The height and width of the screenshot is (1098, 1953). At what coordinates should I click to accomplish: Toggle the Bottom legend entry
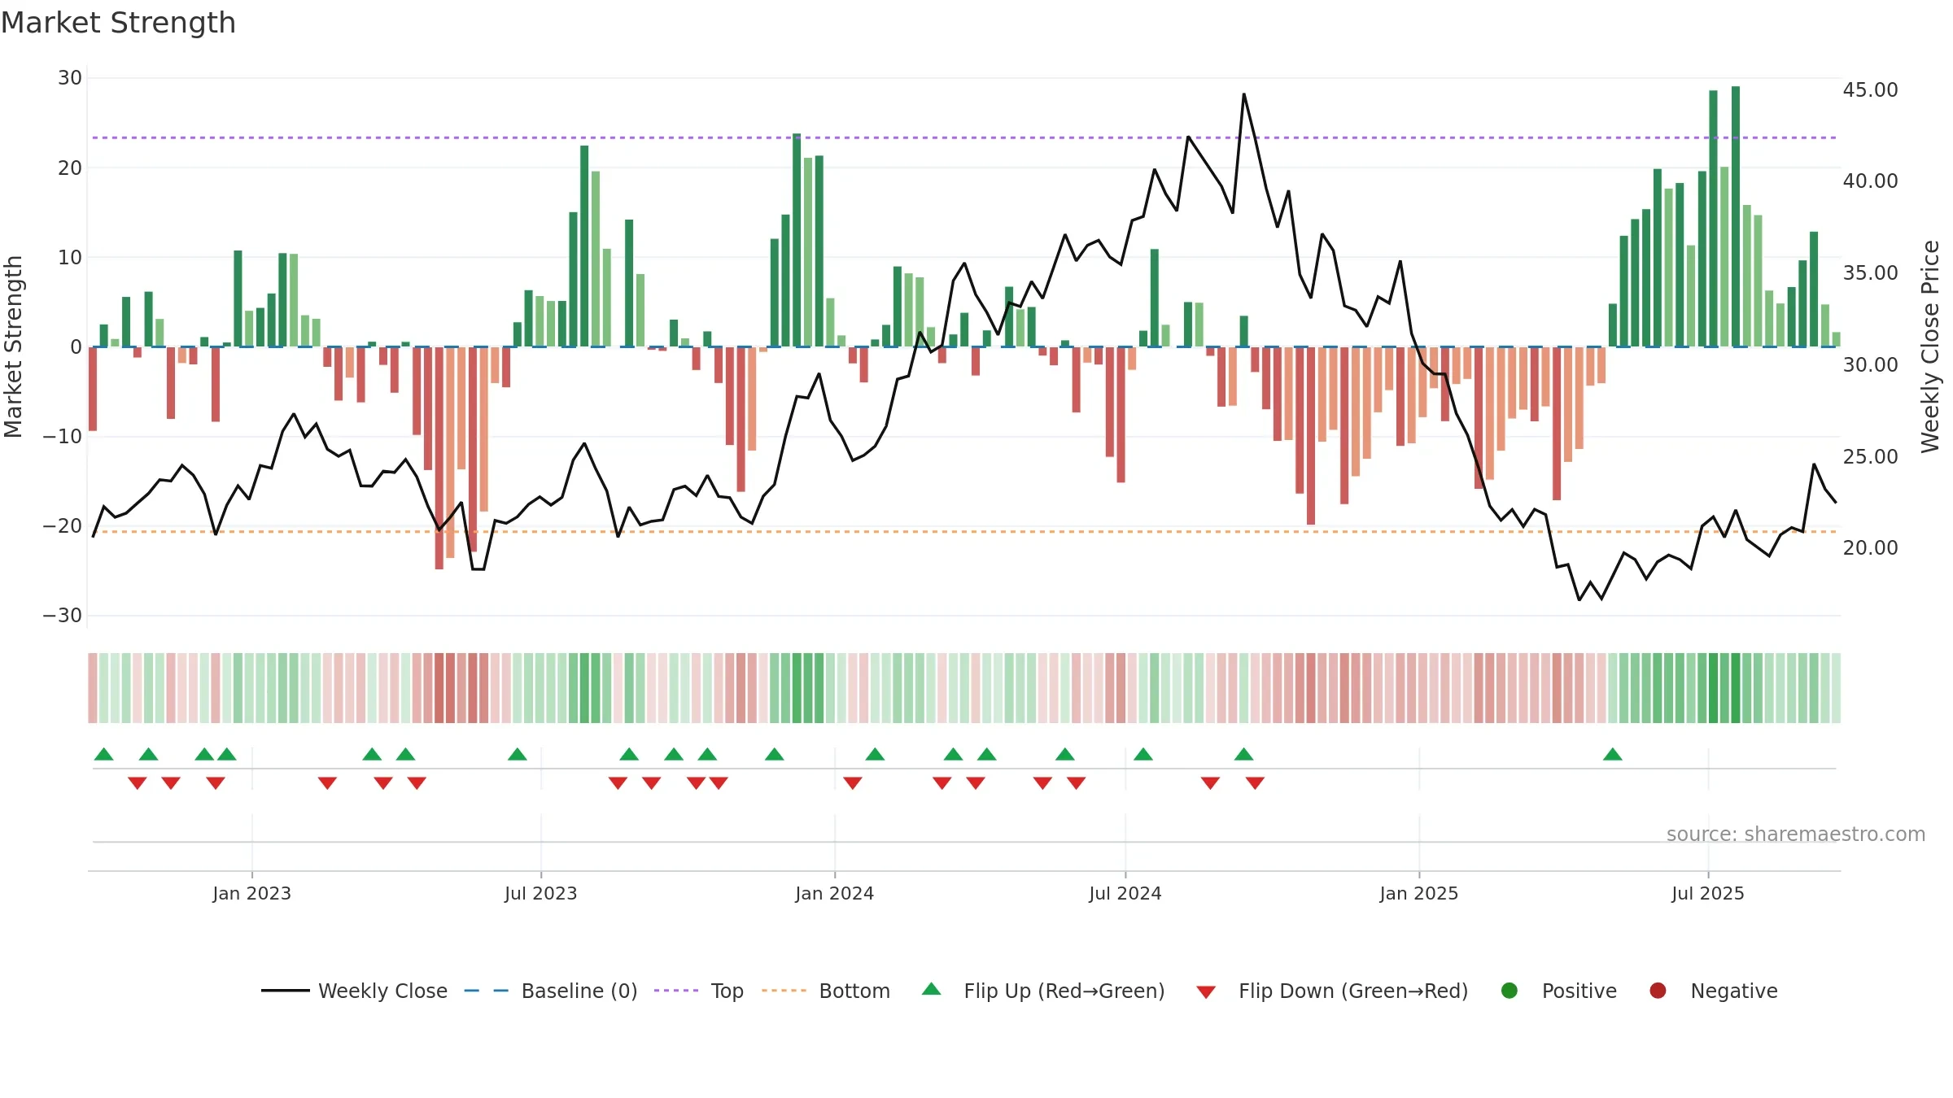826,991
